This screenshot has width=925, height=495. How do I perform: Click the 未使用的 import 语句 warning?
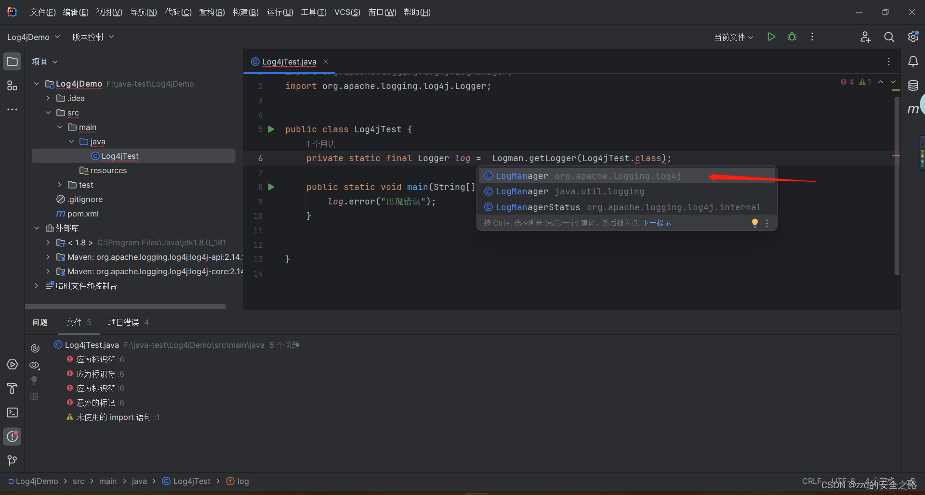tap(113, 417)
